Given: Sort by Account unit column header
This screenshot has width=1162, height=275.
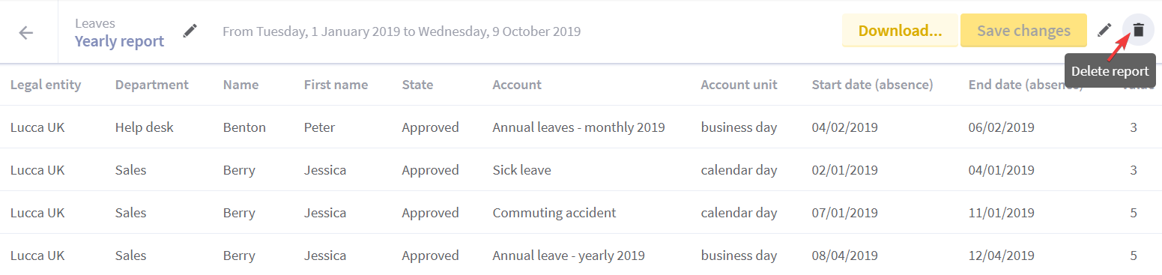Looking at the screenshot, I should (739, 85).
